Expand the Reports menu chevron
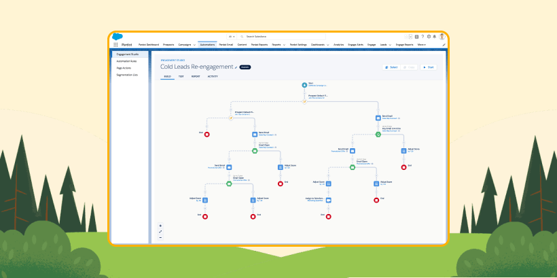Viewport: 557px width, 278px height. point(284,44)
